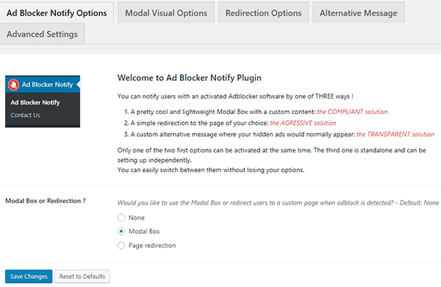Select the Ad Blocker Notify Options tab

click(57, 13)
